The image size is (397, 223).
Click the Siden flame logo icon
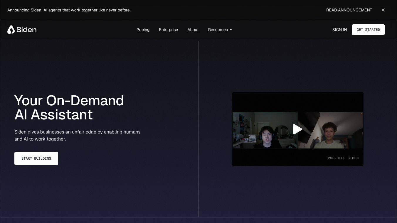coord(11,30)
